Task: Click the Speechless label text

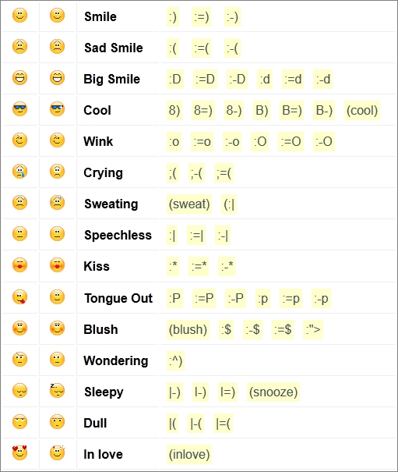Action: [118, 235]
